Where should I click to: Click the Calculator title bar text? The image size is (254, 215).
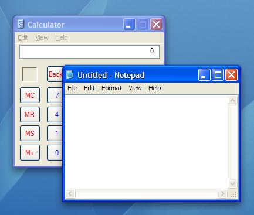tap(46, 25)
